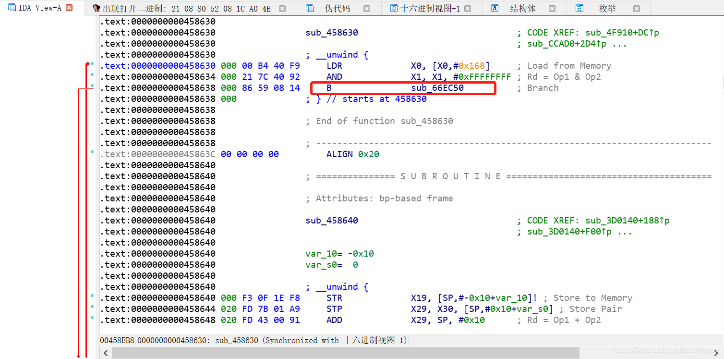Click the binary search tab icon

point(96,8)
